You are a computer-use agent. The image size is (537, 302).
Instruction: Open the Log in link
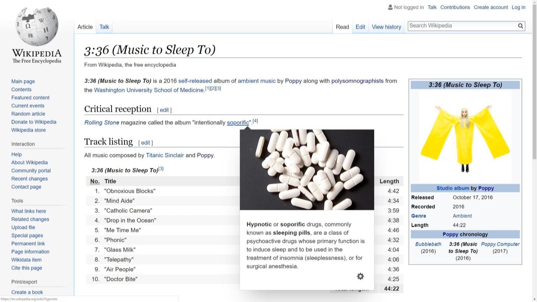point(518,7)
